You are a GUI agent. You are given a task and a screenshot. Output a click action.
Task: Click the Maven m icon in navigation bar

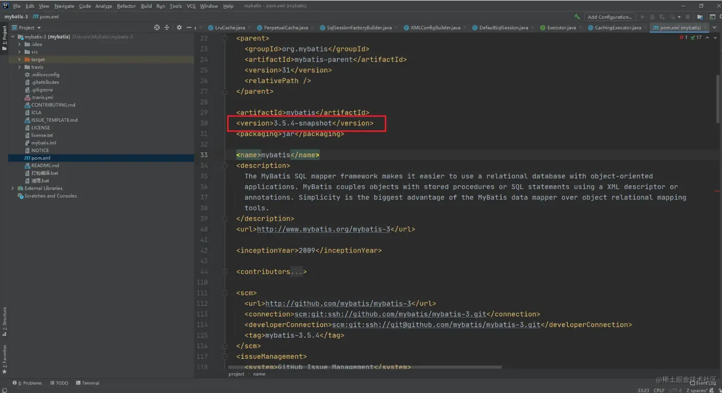(36, 17)
